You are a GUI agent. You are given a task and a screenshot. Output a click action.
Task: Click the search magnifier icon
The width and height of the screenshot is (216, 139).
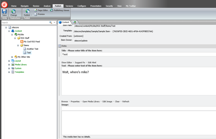coord(51,22)
